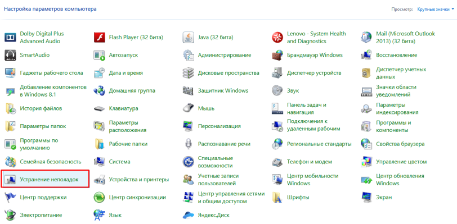
Task: Click the Язык icon
Action: [x=100, y=215]
